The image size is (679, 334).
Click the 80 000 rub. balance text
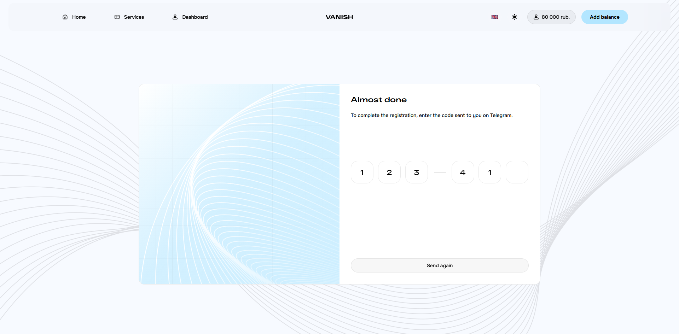[556, 17]
